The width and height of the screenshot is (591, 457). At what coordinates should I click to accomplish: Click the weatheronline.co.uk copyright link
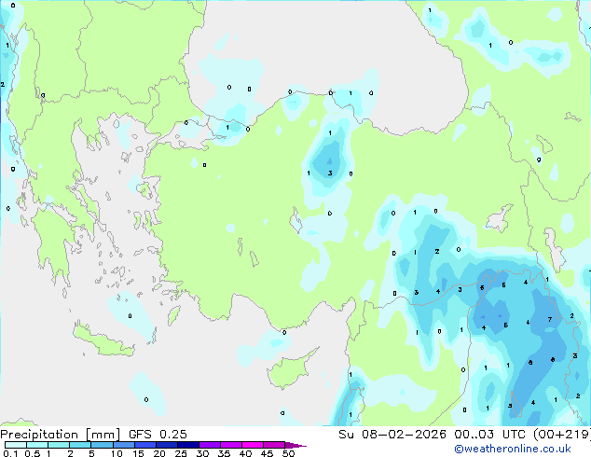tap(513, 449)
